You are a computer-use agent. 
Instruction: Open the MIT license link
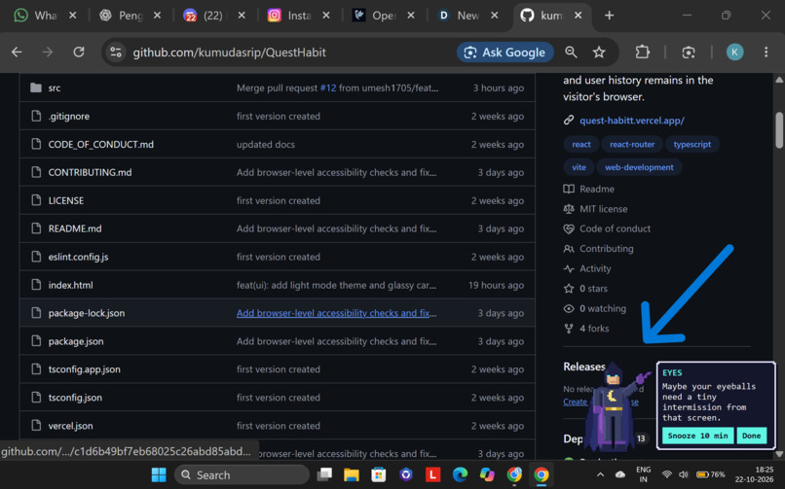(x=595, y=209)
